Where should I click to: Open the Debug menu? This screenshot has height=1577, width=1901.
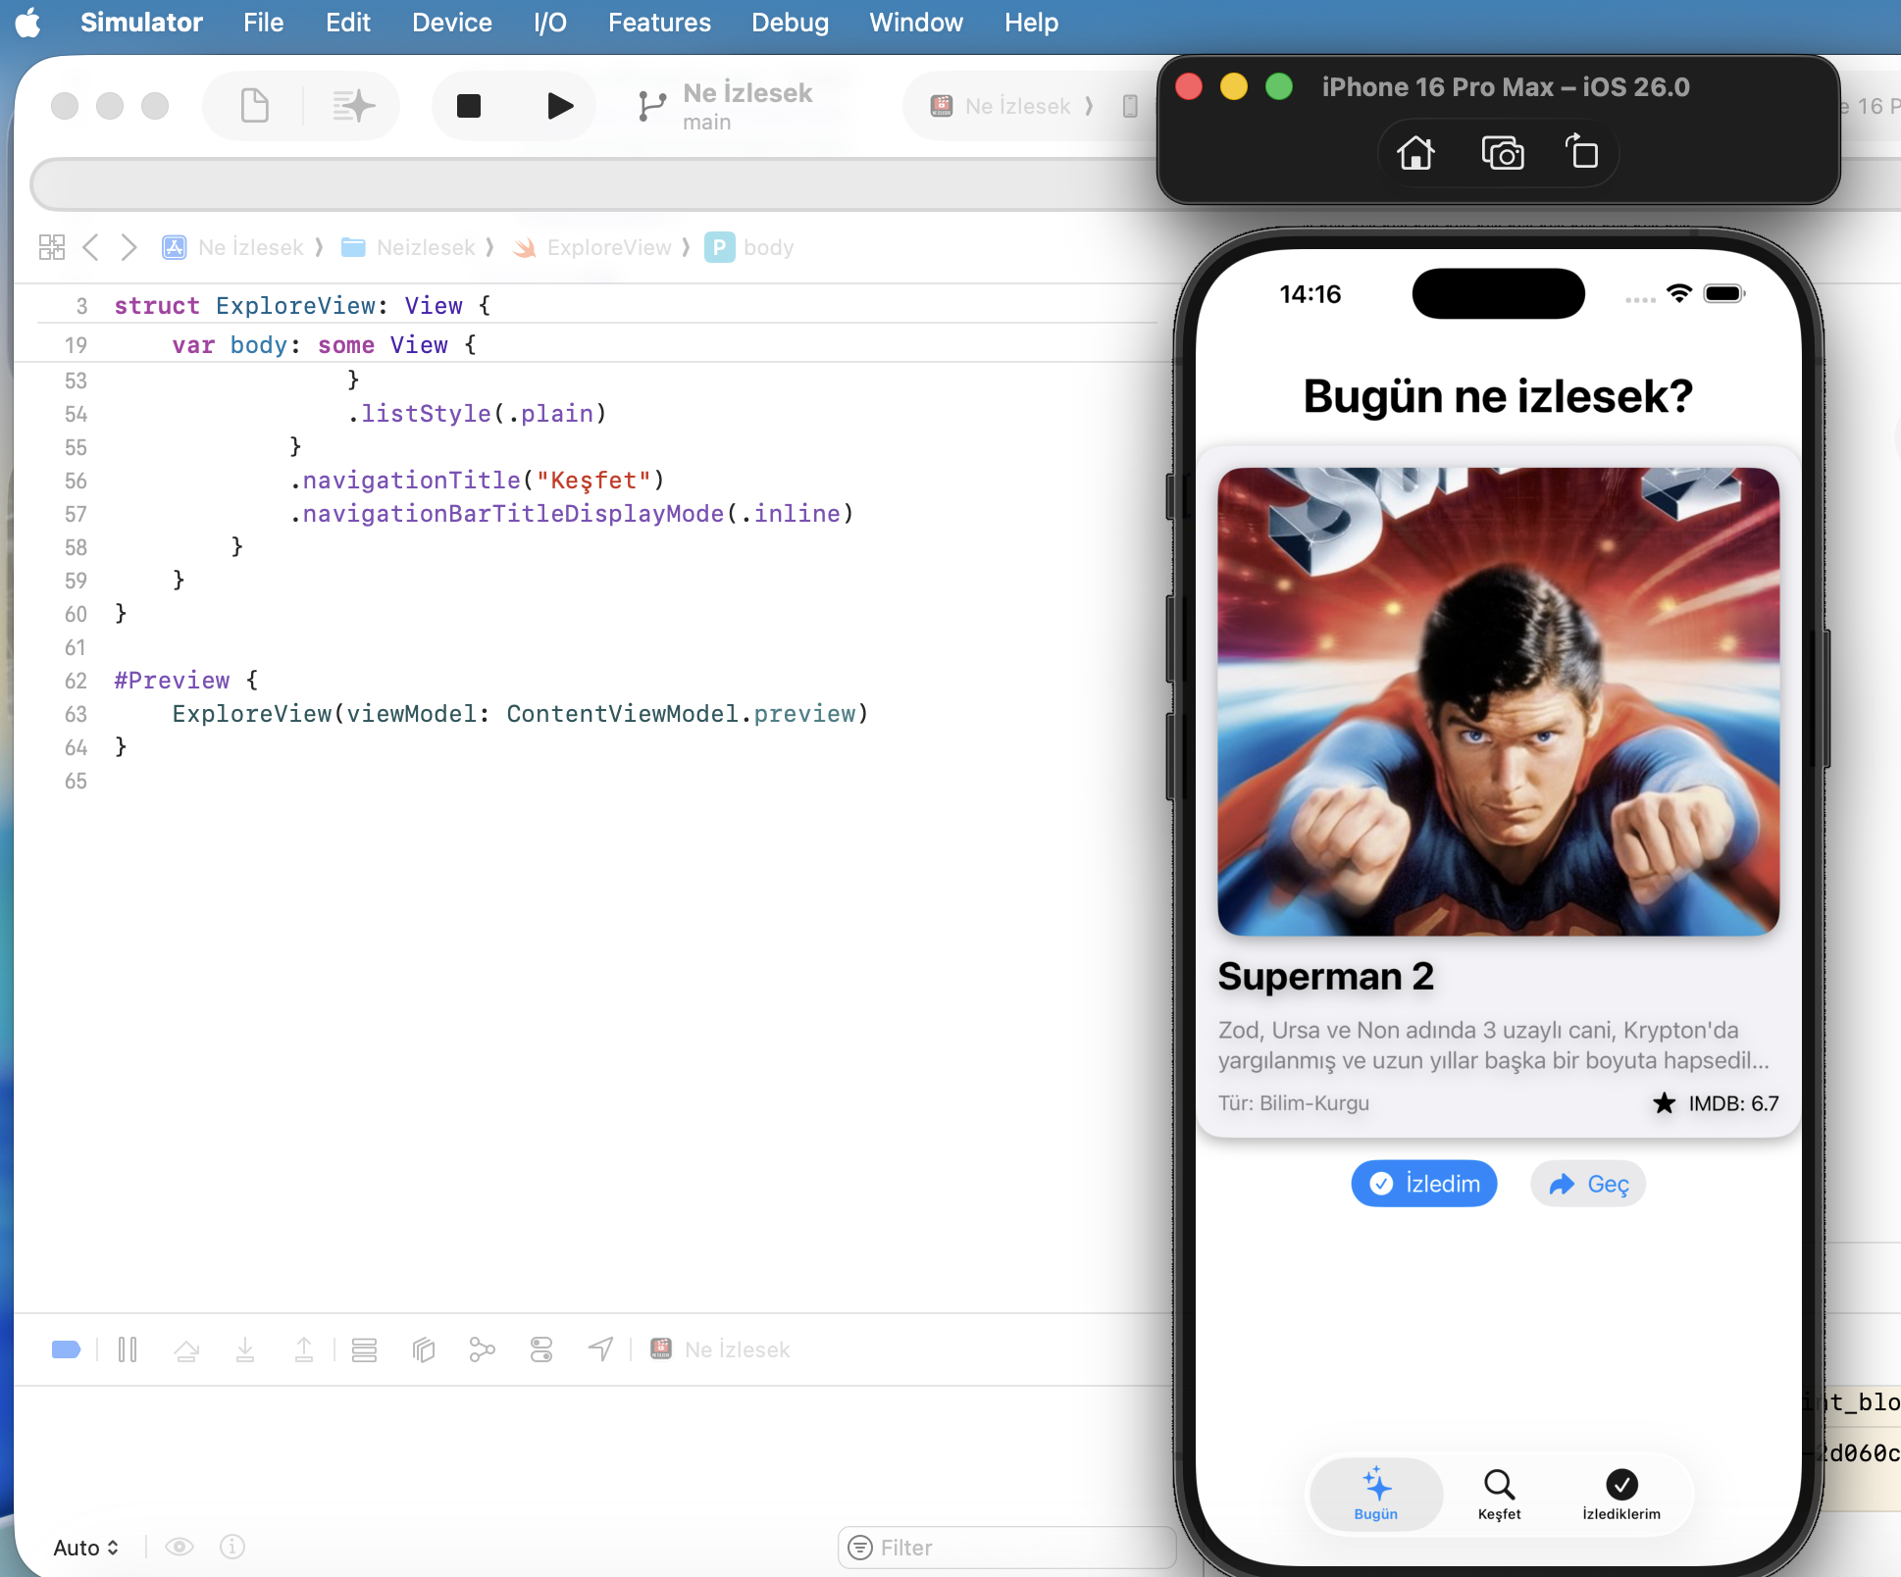point(790,22)
